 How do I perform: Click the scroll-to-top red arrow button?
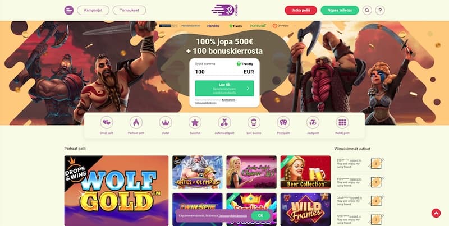click(436, 213)
